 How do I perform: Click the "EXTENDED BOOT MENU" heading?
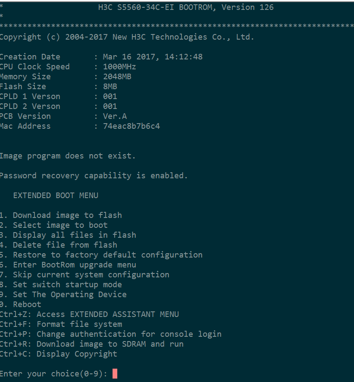tap(56, 196)
